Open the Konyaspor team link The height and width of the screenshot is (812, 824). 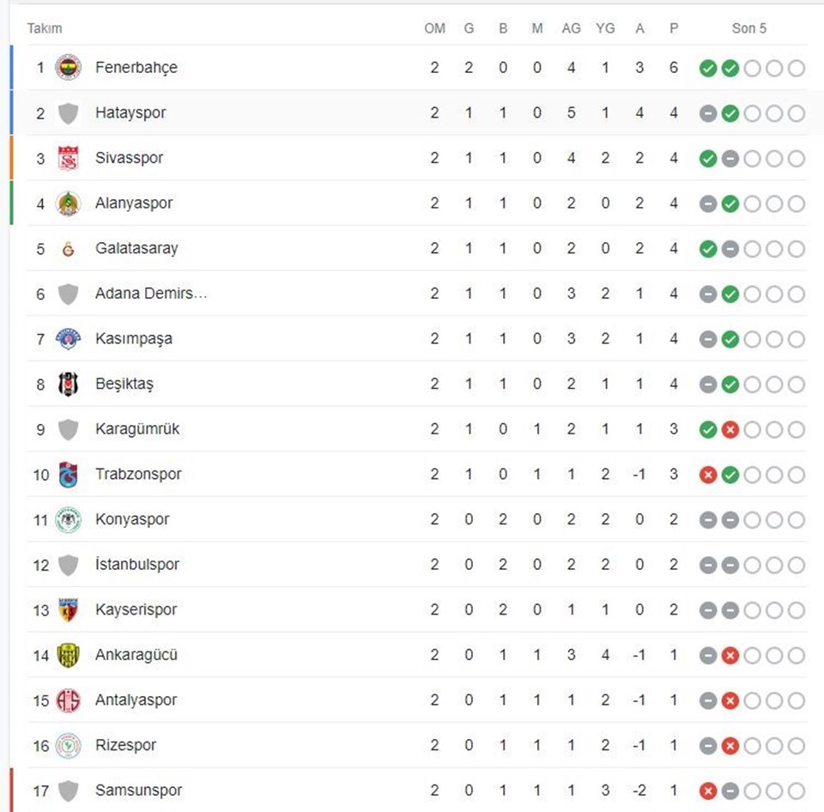pyautogui.click(x=132, y=519)
